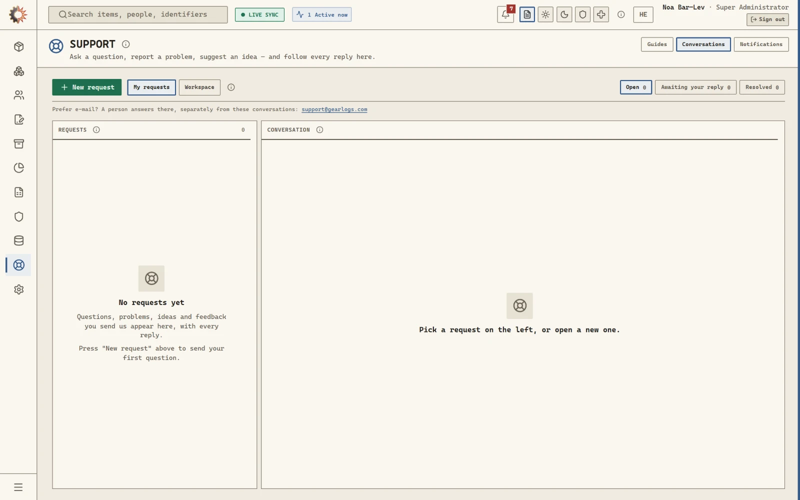
Task: Sign out of the account
Action: coord(767,19)
